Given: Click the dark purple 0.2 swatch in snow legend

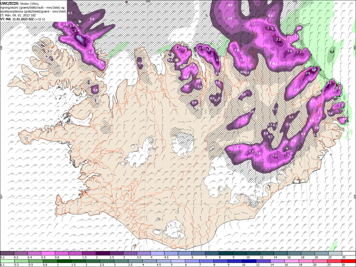Looking at the screenshot, I should [x=7, y=253].
